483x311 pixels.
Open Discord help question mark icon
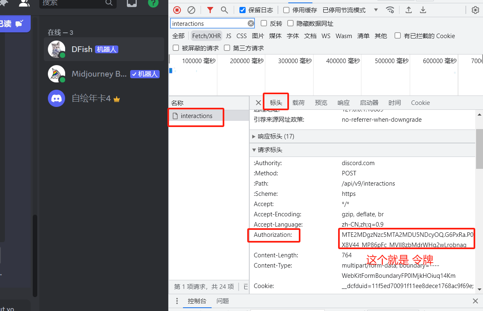153,2
